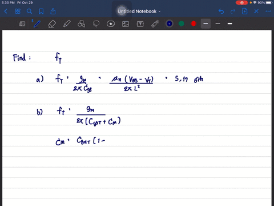Open the thumbnail grid view
The image size is (274, 206).
click(18, 11)
